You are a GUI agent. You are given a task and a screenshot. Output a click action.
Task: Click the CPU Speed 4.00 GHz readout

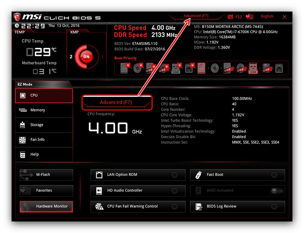pos(145,28)
